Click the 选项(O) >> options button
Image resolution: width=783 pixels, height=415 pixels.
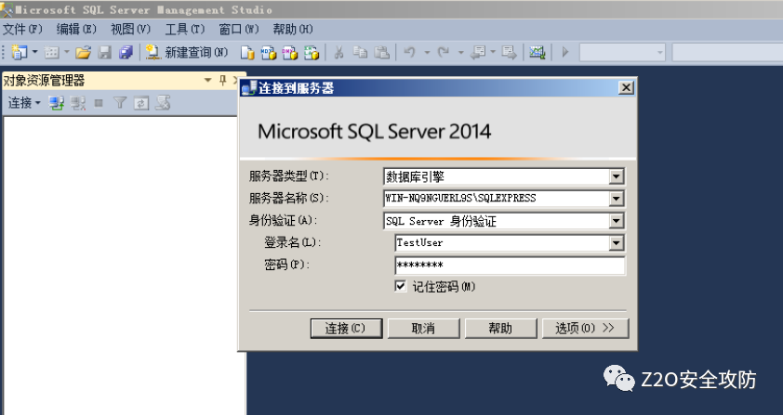click(x=585, y=329)
